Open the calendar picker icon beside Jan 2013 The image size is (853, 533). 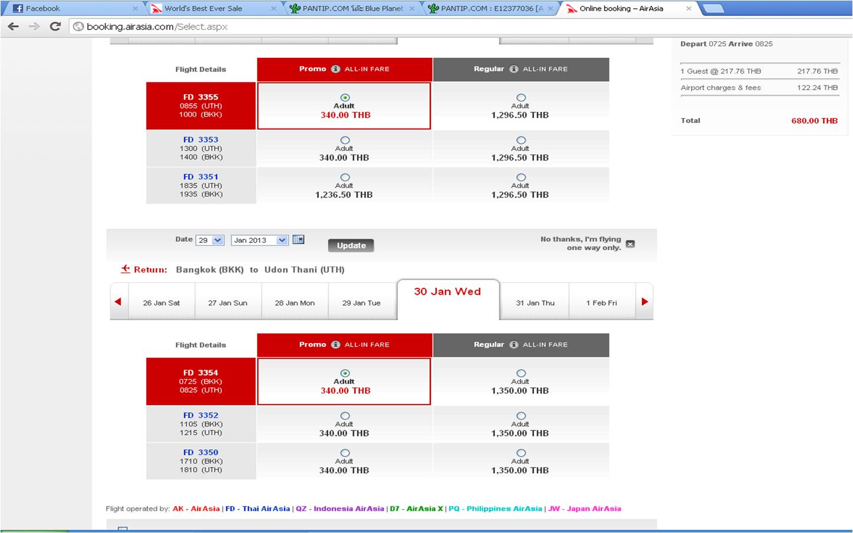point(298,239)
